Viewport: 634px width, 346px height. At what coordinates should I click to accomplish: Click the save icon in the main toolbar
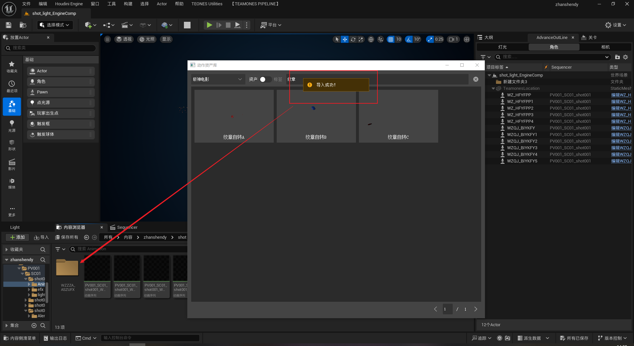9,25
